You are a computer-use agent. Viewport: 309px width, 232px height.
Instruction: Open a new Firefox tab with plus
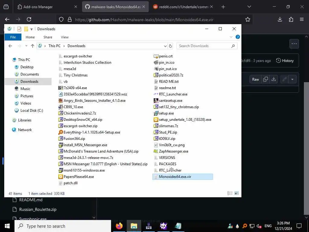pyautogui.click(x=223, y=7)
